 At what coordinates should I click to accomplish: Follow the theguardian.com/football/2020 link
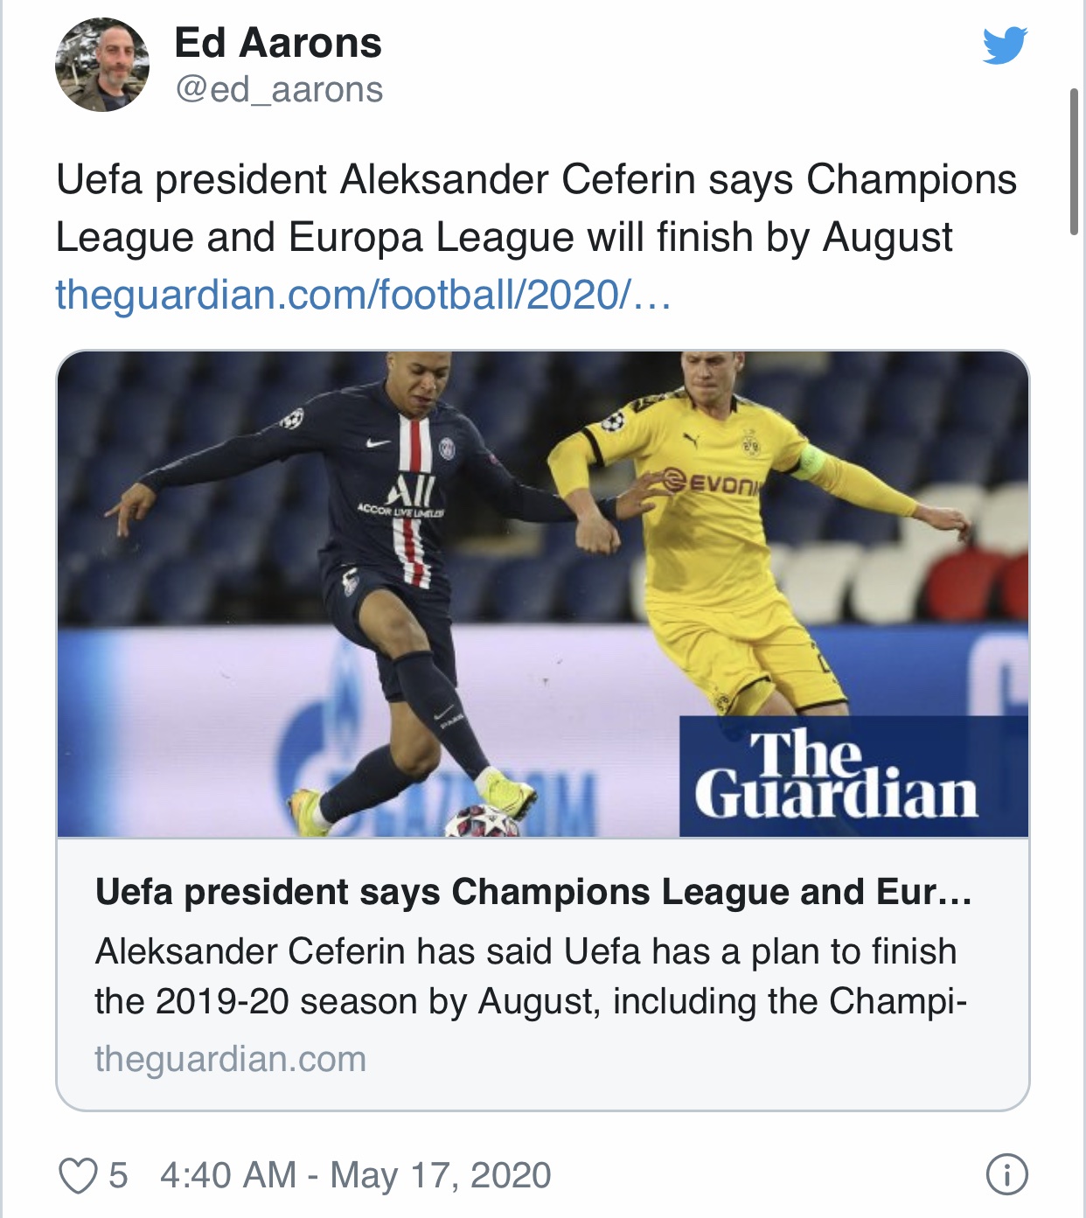point(363,295)
